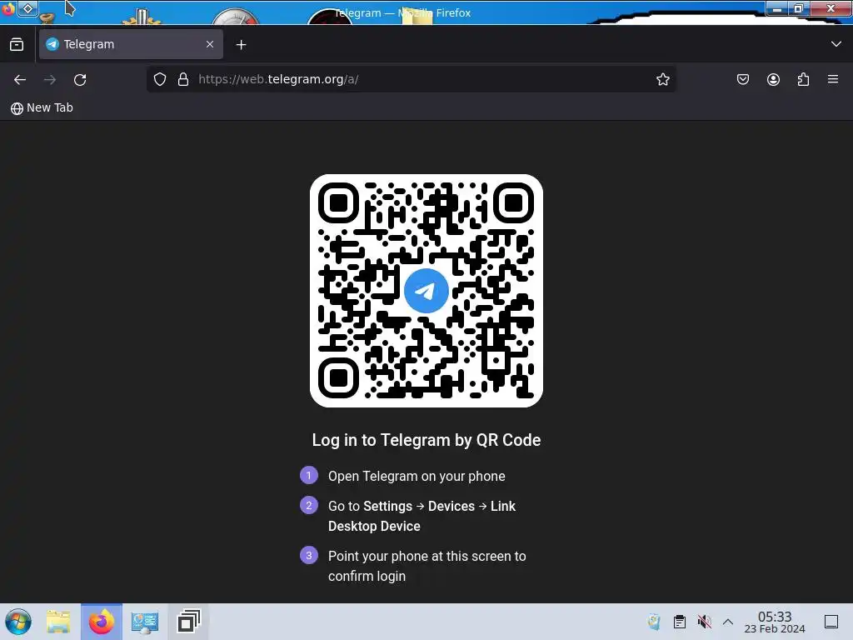Open the file manager in taskbar
Viewport: 853px width, 640px height.
point(58,622)
